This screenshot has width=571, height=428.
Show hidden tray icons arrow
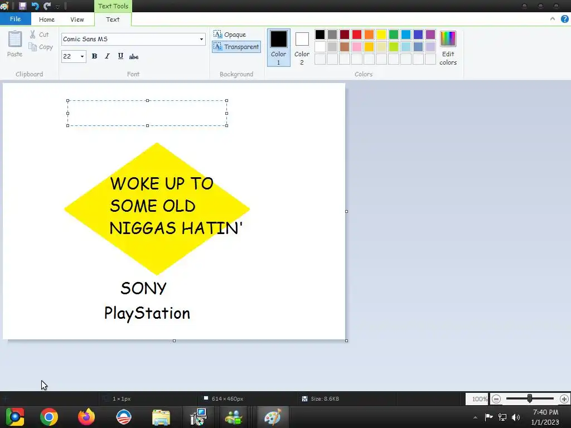click(x=475, y=417)
